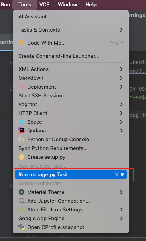
Task: Select AI Assistant menu entry
Action: click(71, 17)
